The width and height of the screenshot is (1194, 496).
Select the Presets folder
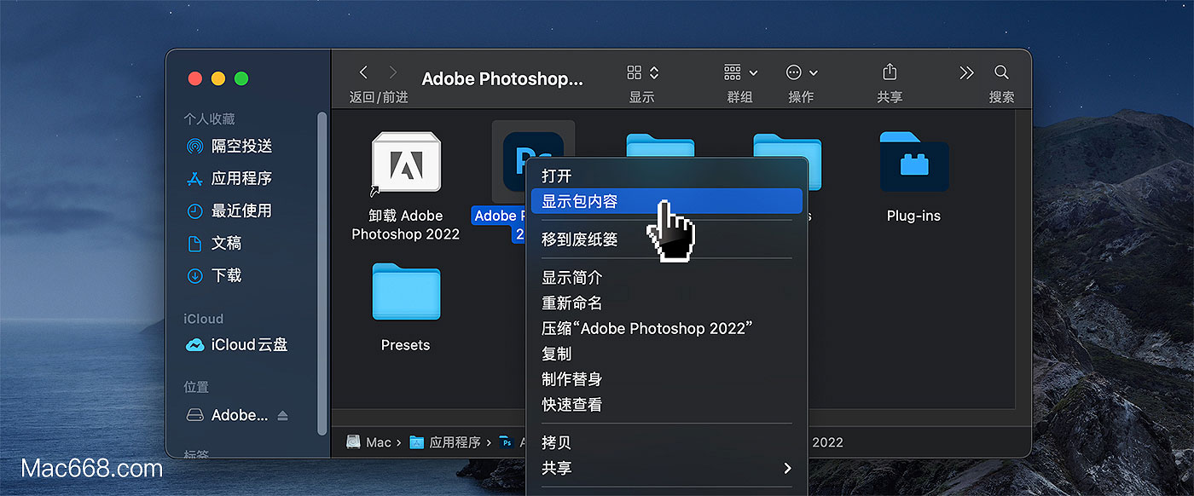click(x=406, y=306)
